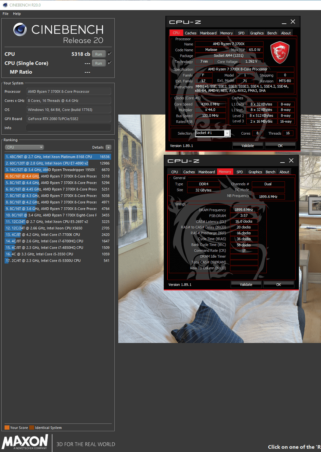321x452 pixels.
Task: Switch to Mainboard tab in upper CPU-Z
Action: (208, 33)
